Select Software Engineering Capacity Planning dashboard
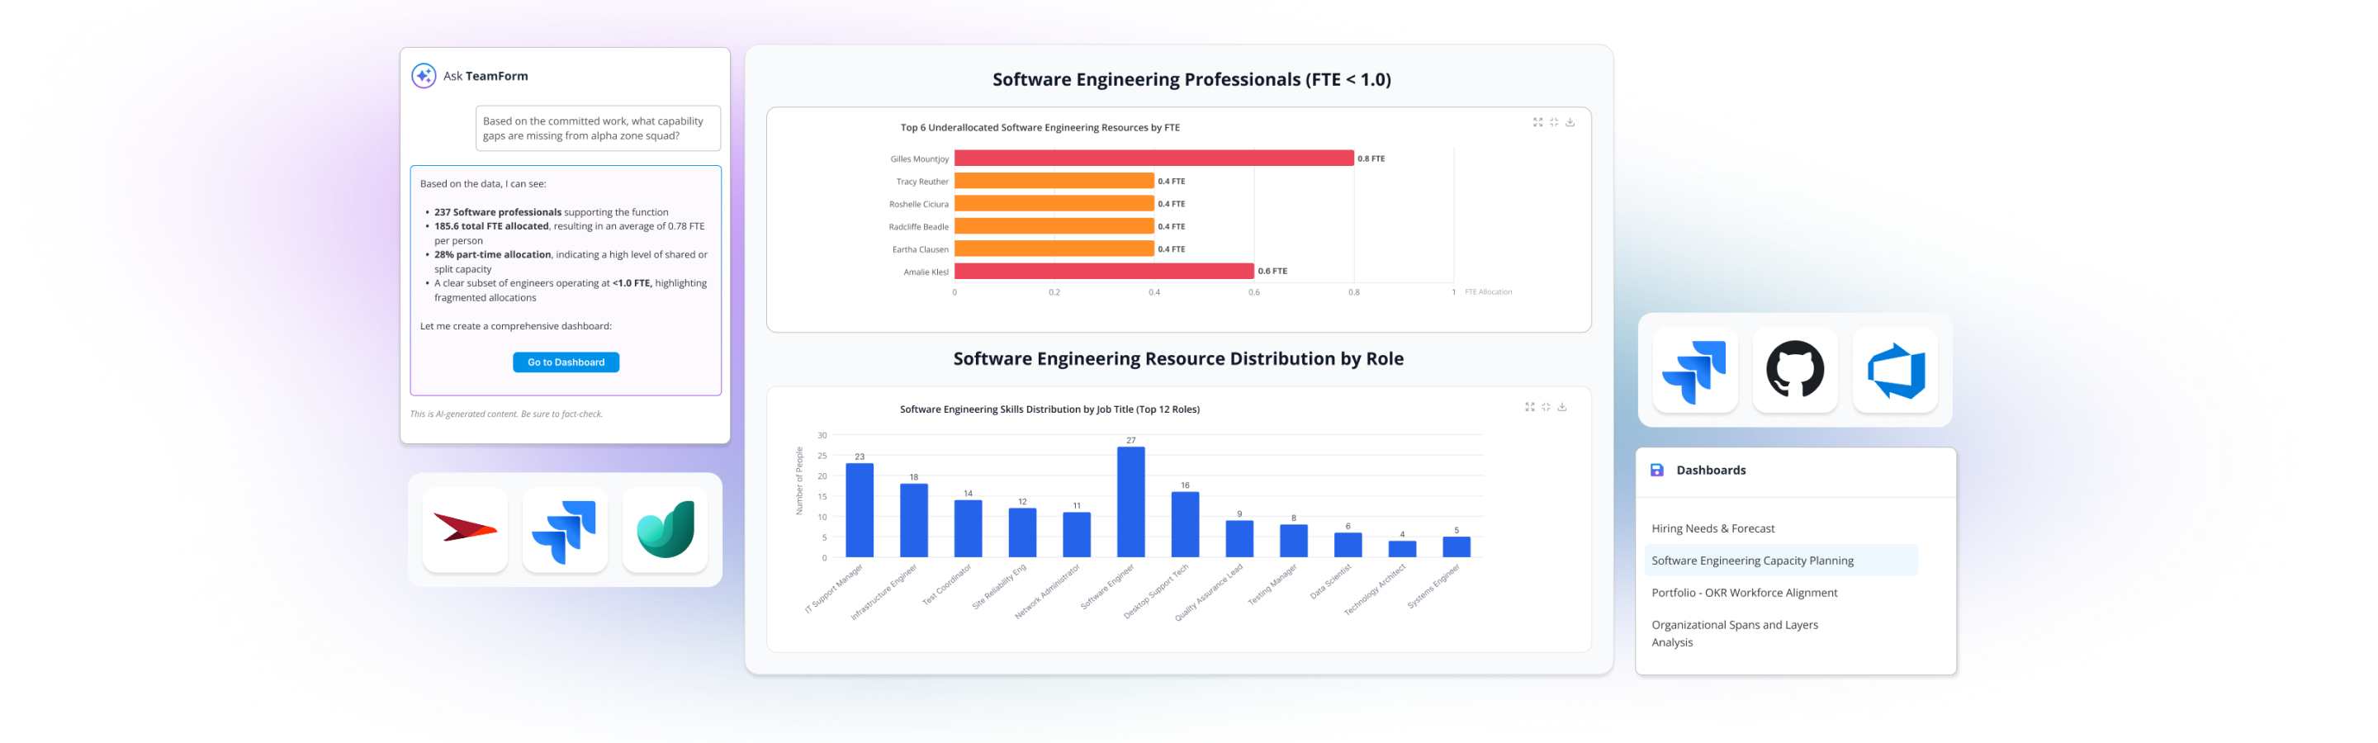Image resolution: width=2378 pixels, height=743 pixels. pos(1781,561)
